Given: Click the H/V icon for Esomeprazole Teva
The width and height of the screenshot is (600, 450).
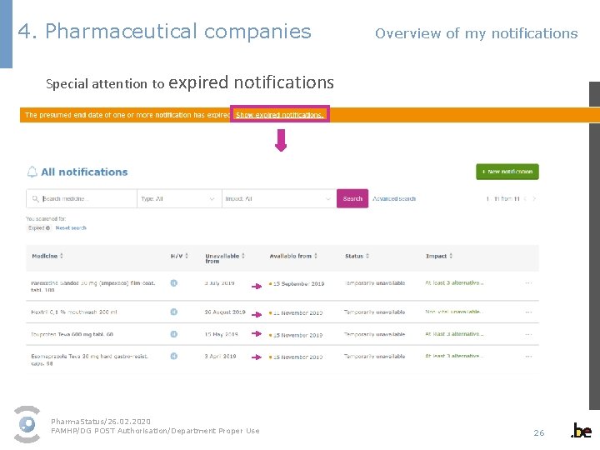Looking at the screenshot, I should point(174,356).
